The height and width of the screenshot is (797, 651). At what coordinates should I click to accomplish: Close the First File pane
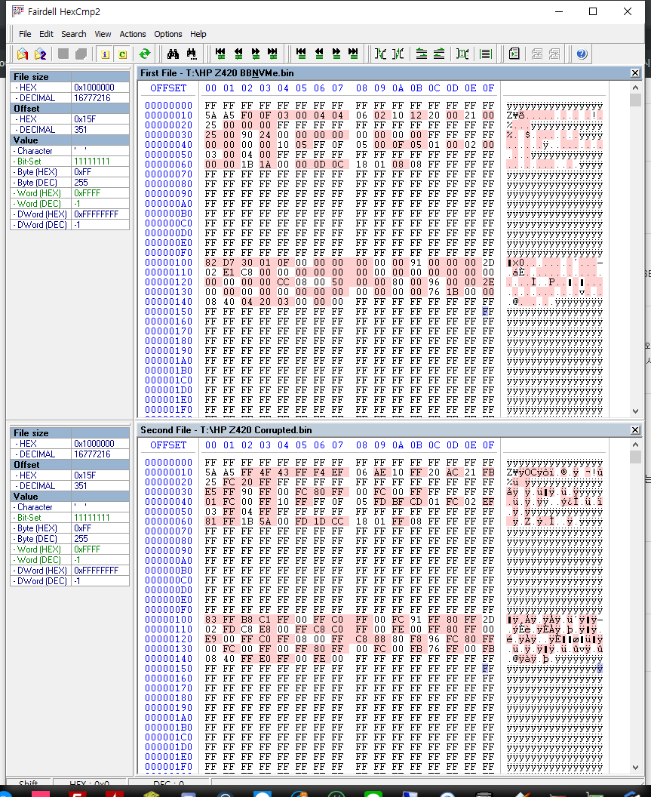click(x=634, y=73)
